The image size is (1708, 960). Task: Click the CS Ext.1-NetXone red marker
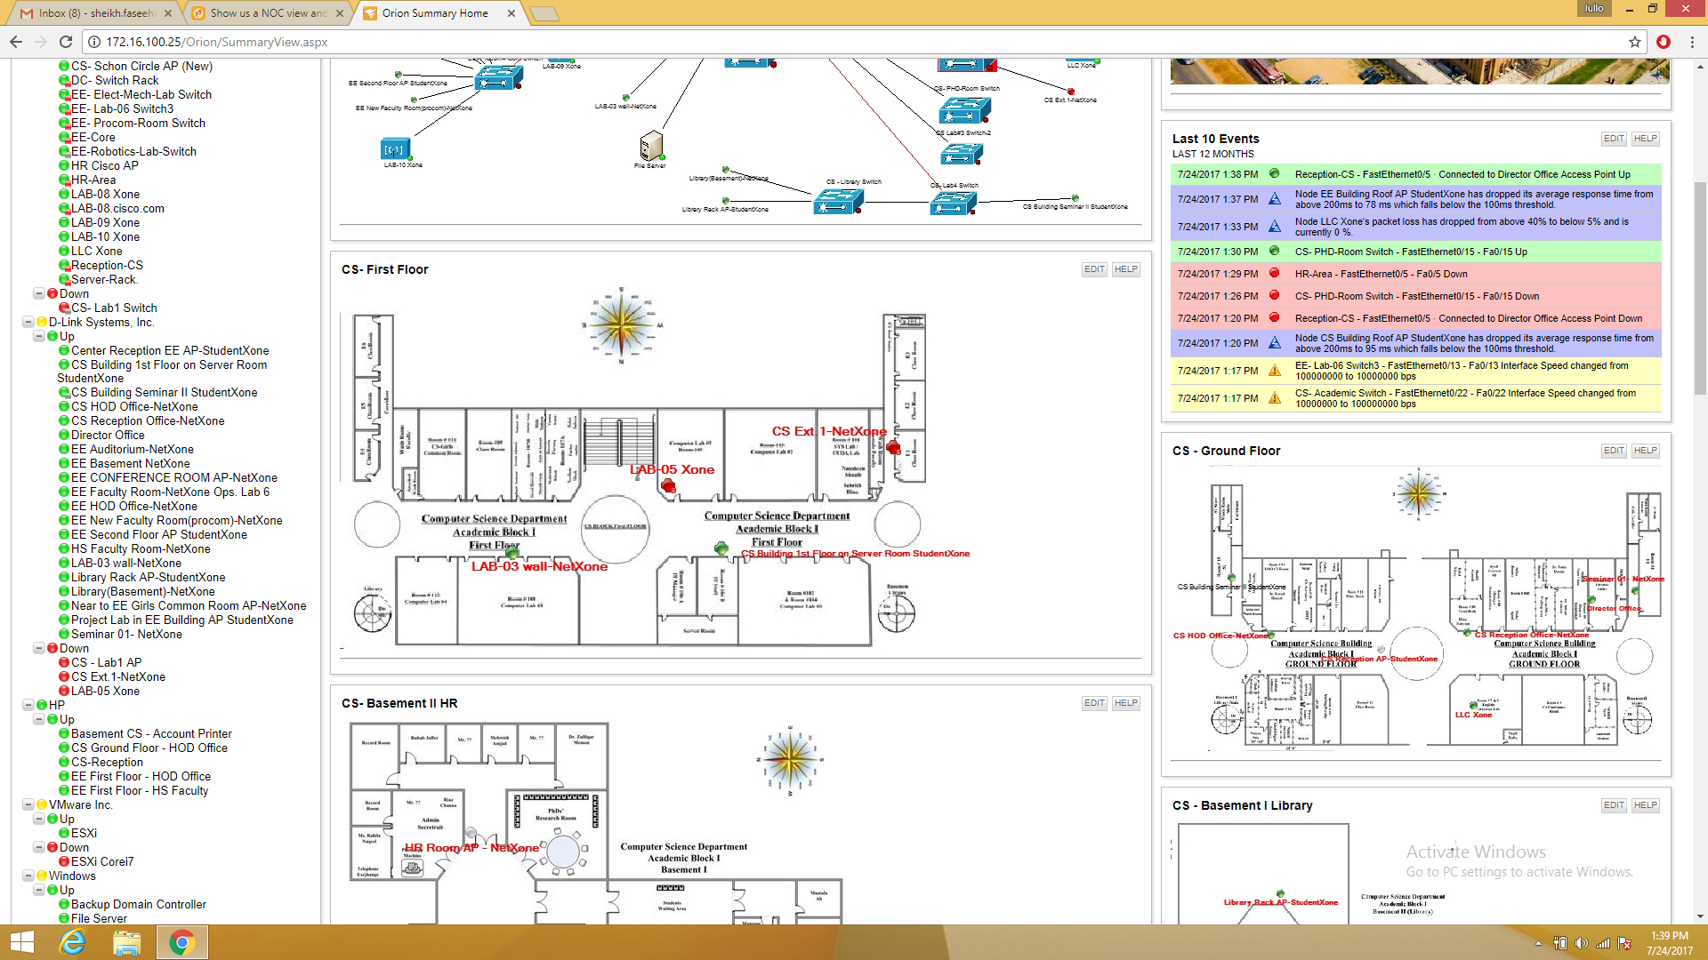893,447
